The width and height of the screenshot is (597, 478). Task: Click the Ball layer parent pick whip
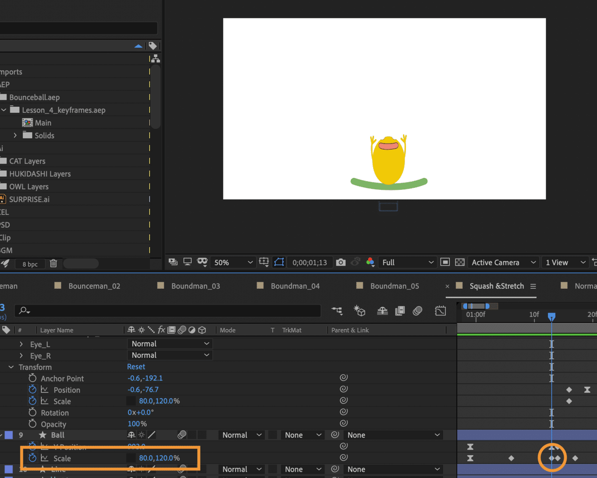pyautogui.click(x=335, y=435)
